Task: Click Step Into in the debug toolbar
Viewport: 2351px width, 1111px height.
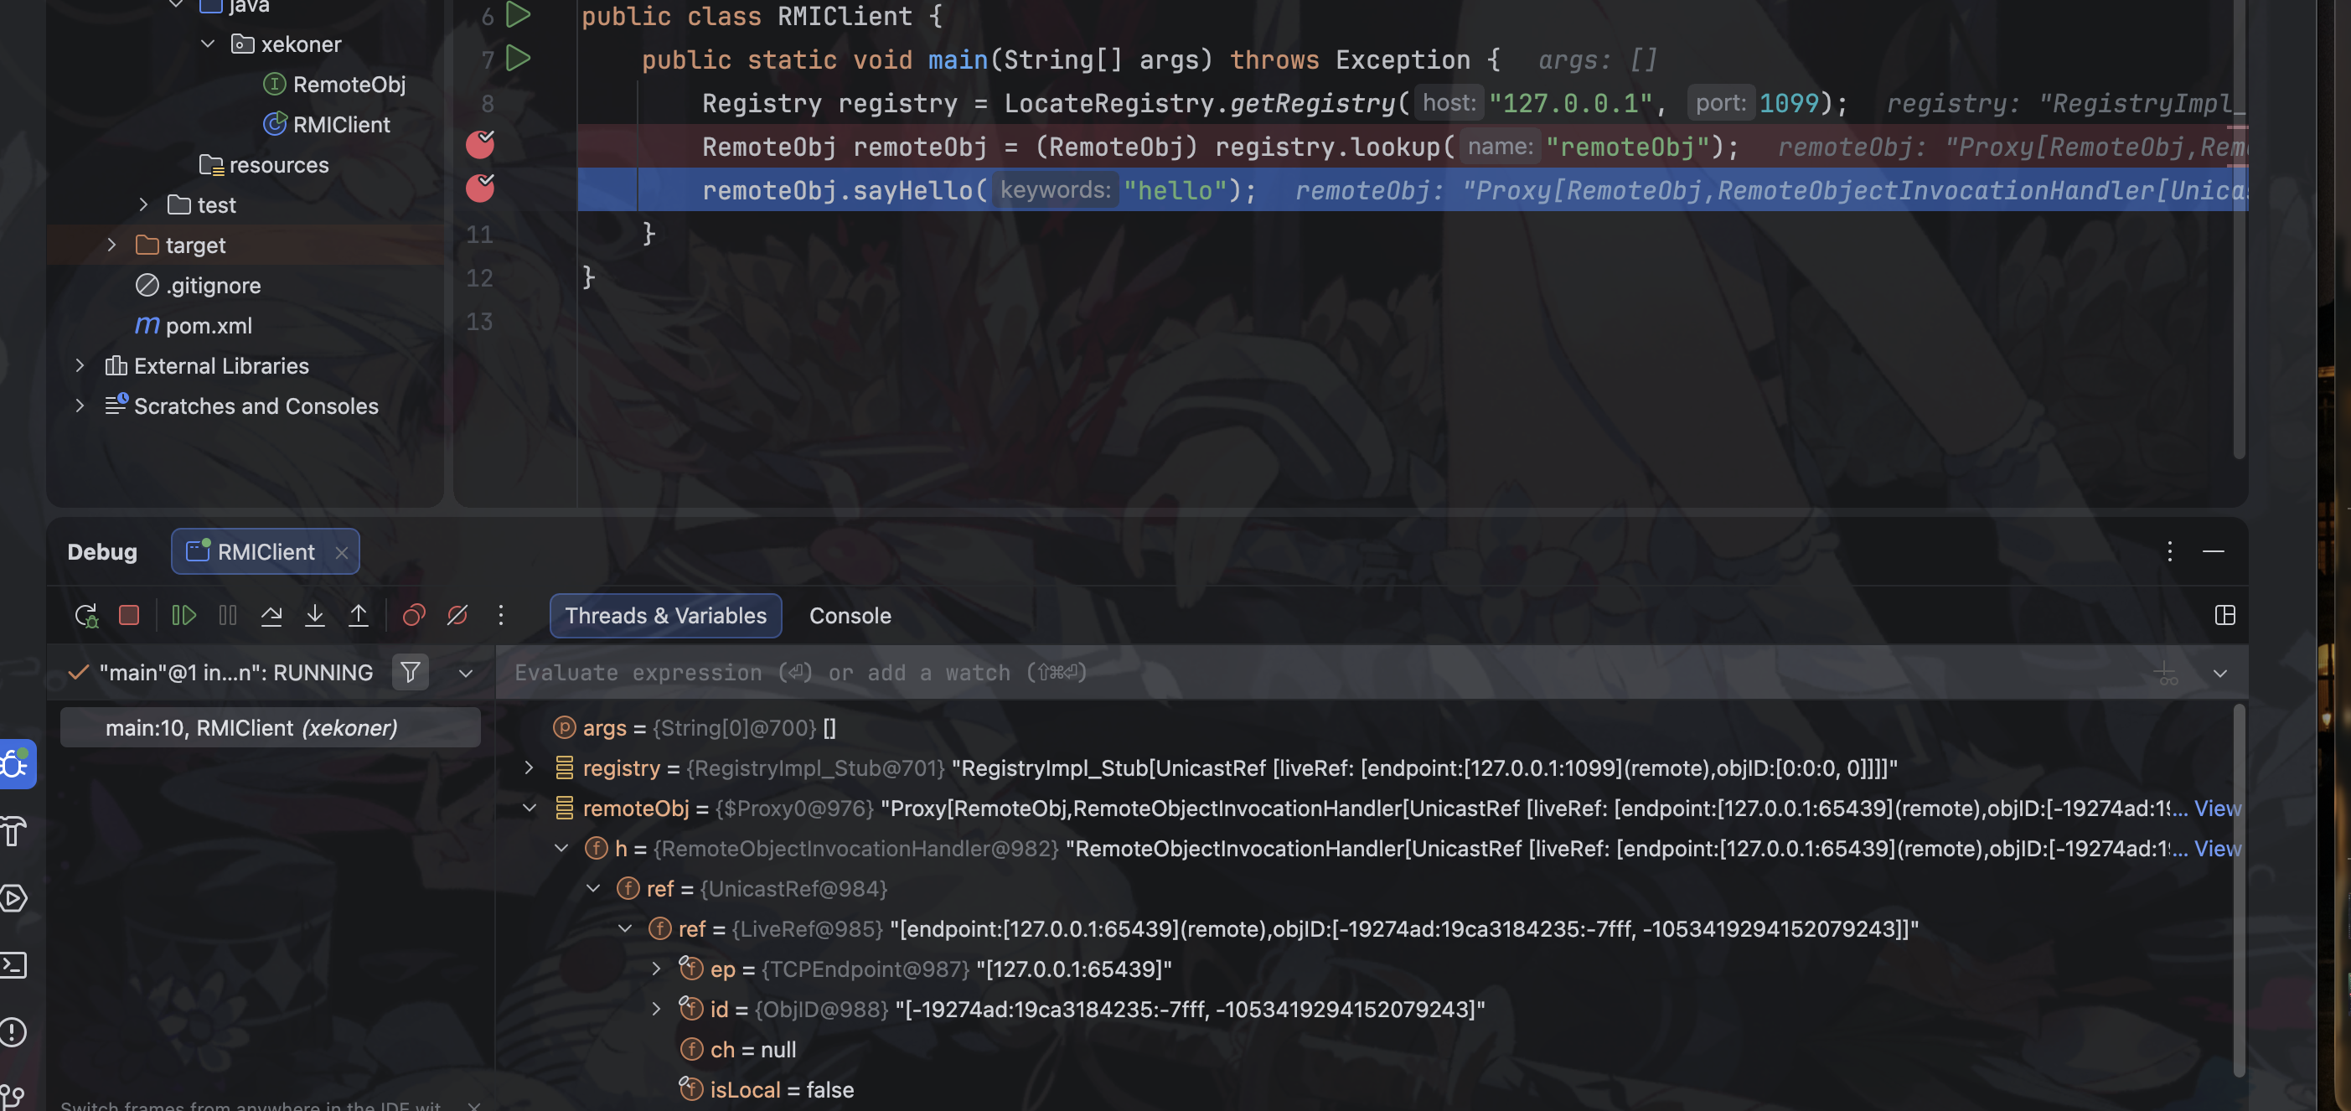Action: (315, 615)
